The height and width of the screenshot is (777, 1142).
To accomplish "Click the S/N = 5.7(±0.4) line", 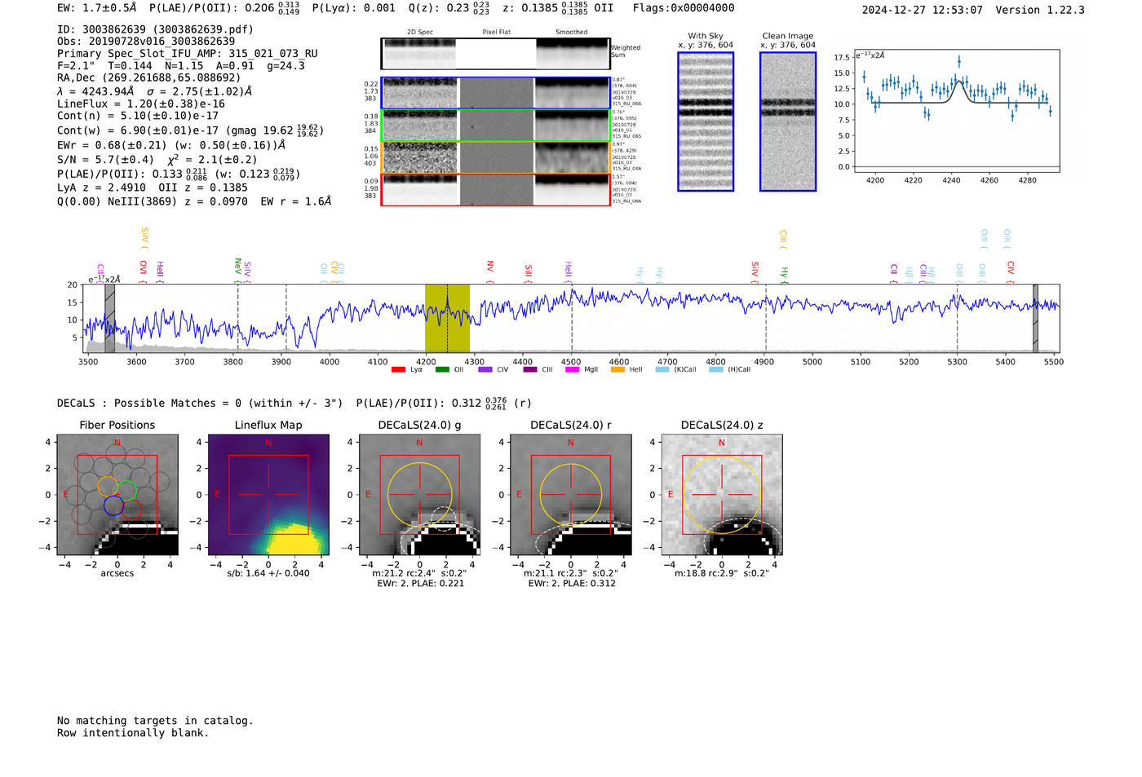I will pos(157,160).
